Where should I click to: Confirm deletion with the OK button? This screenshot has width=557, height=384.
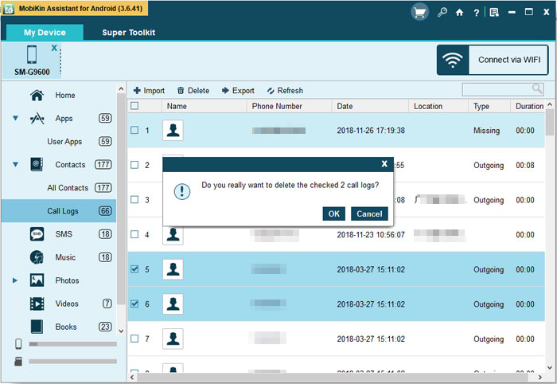point(333,214)
